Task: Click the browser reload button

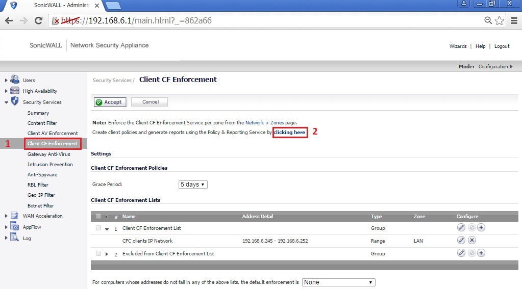Action: 38,21
